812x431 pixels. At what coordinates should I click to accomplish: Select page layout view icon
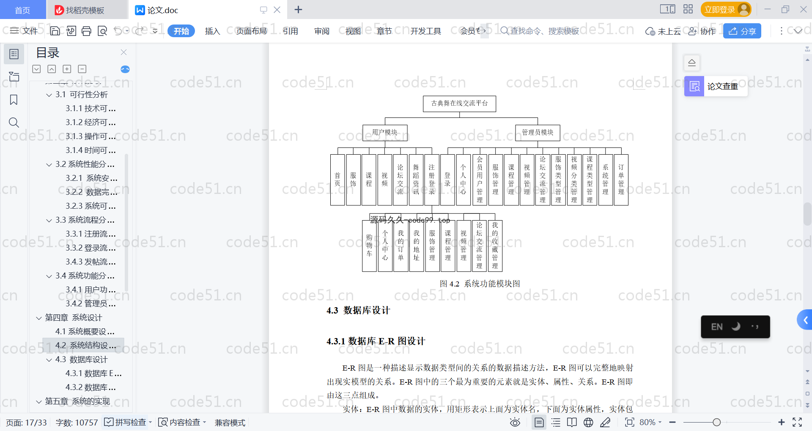[x=539, y=422]
